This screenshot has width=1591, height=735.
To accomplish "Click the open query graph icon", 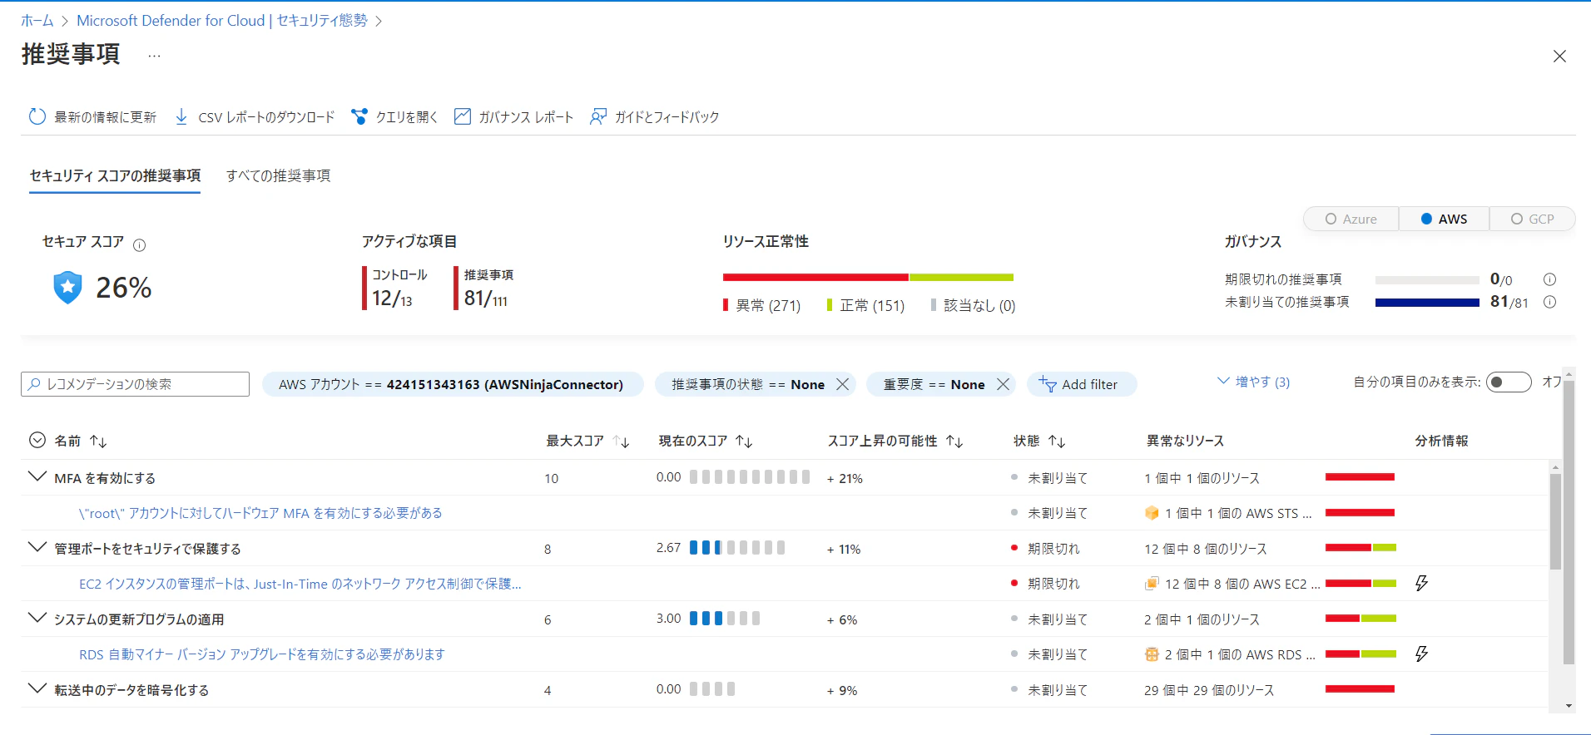I will click(x=359, y=116).
